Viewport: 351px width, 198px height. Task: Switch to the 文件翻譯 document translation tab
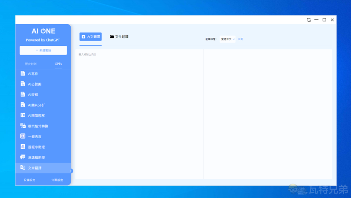coord(119,37)
